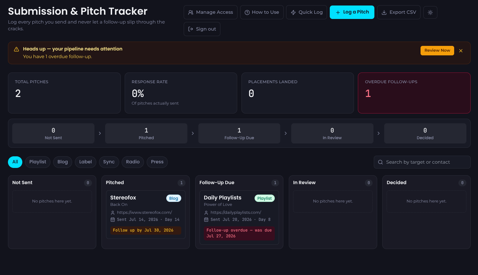Click contact person icon on Stereofox card
Screen dimensions: 478x275
112,213
